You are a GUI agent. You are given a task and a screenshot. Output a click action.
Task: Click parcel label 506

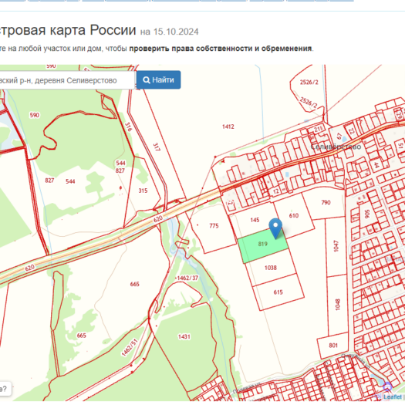(366, 214)
